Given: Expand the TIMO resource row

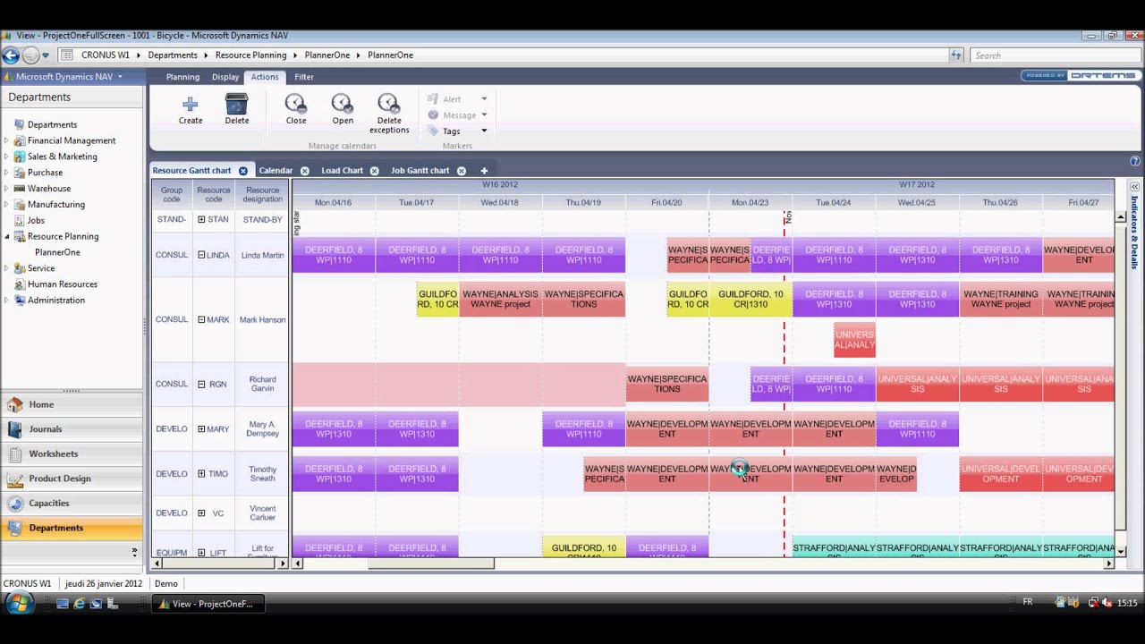Looking at the screenshot, I should (x=201, y=474).
